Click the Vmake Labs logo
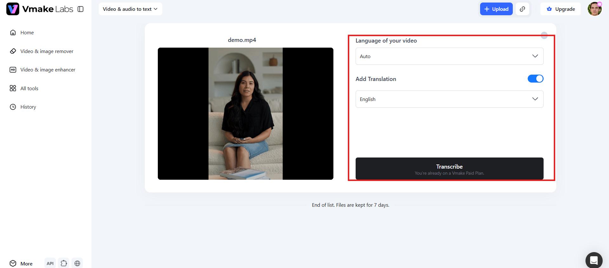The height and width of the screenshot is (268, 609). (x=40, y=9)
